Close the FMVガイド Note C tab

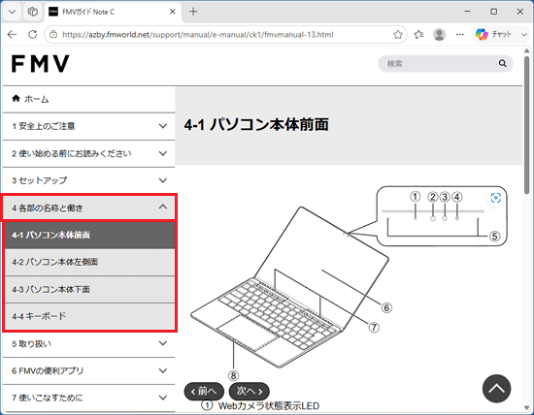(x=172, y=12)
